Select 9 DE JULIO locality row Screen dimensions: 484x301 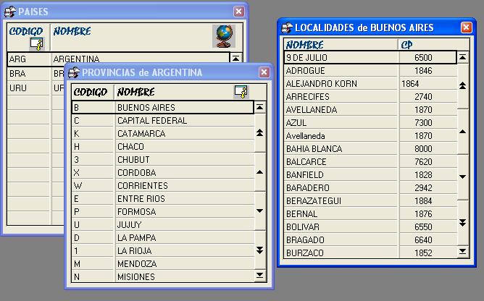370,58
